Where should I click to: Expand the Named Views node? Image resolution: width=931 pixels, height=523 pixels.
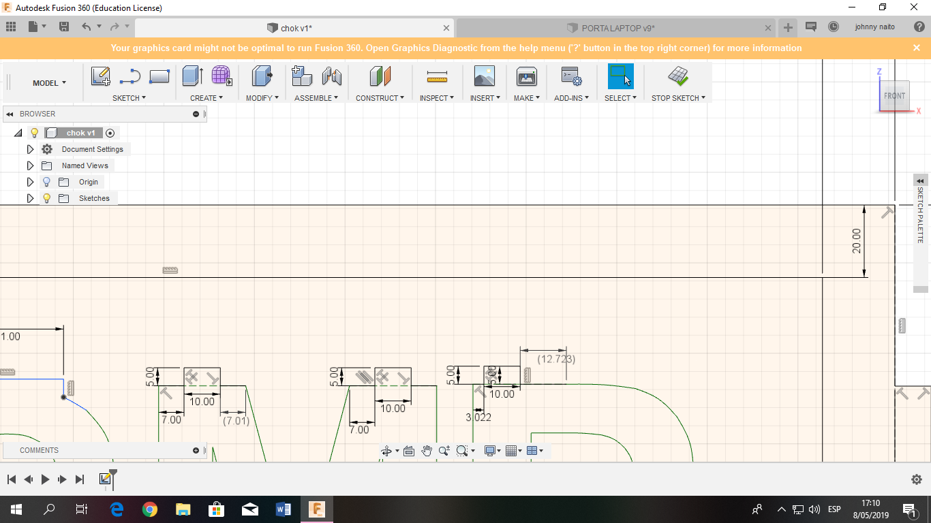point(30,165)
